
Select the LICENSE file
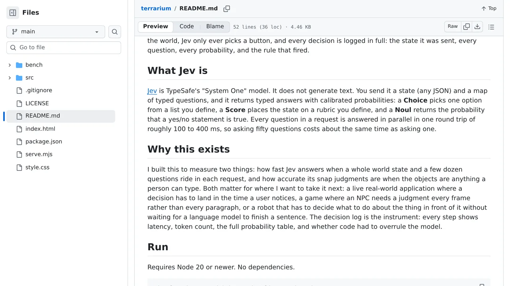pos(37,103)
